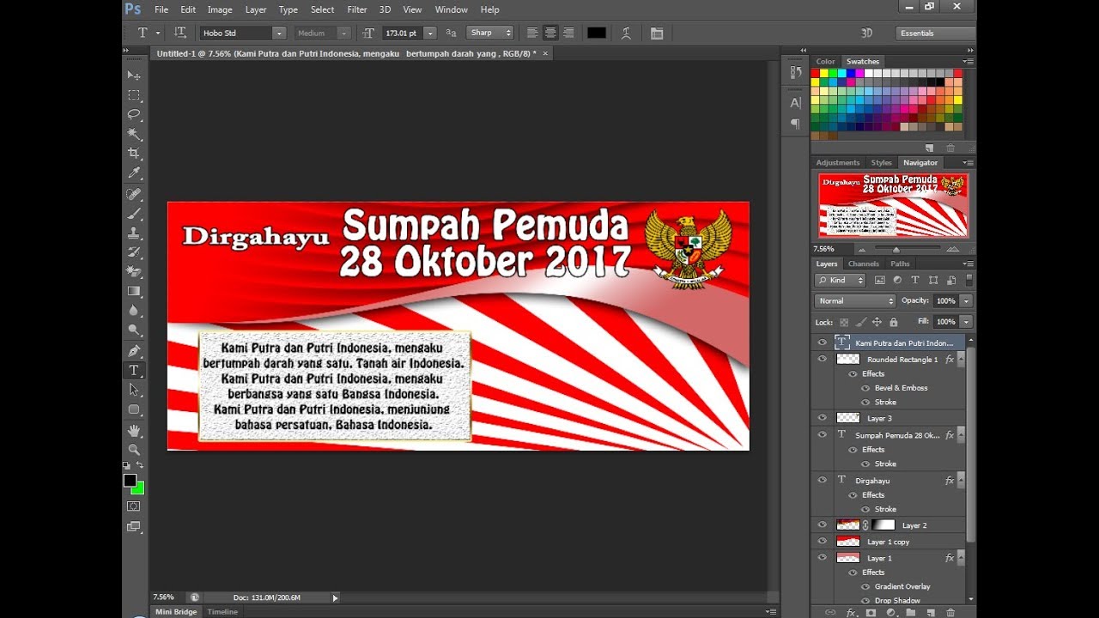This screenshot has width=1099, height=618.
Task: Select the Hand tool
Action: 134,430
